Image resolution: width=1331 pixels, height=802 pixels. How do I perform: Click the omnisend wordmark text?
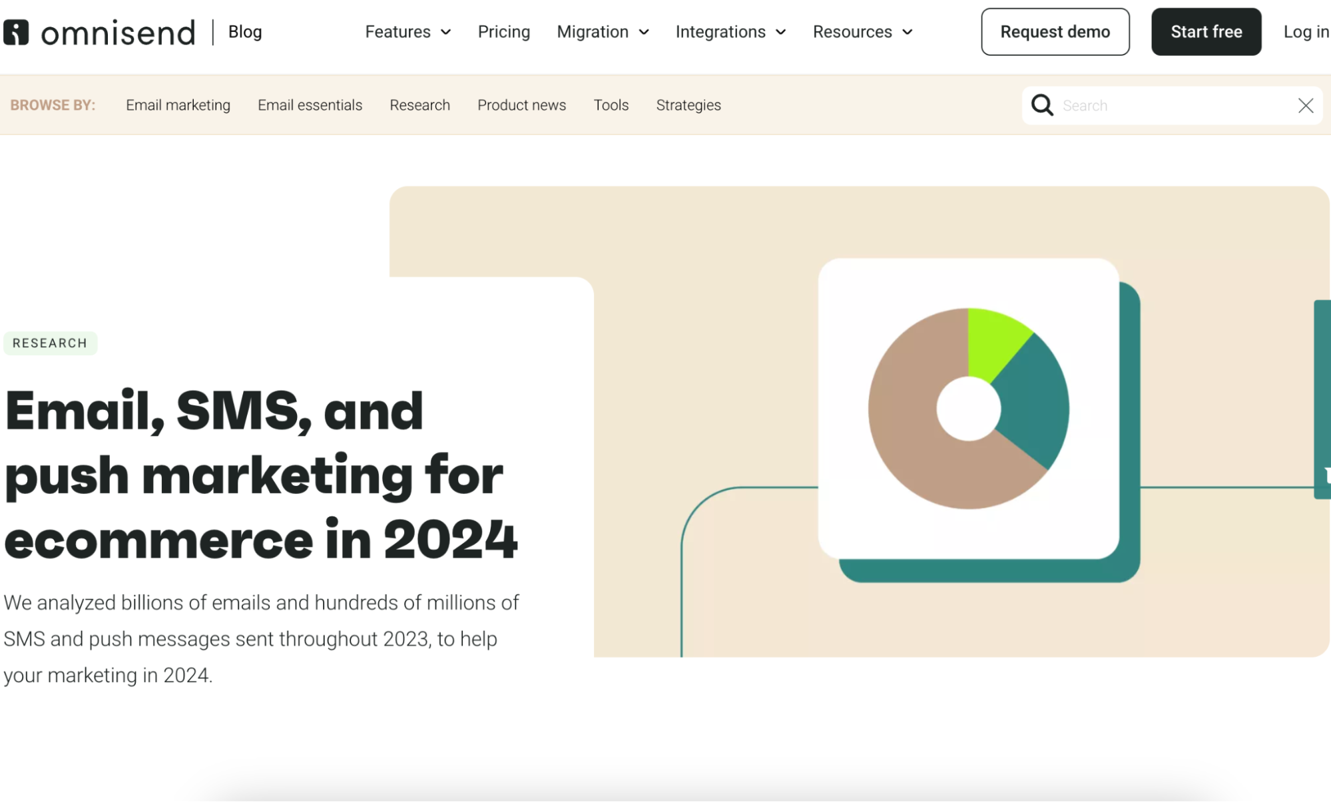click(118, 33)
